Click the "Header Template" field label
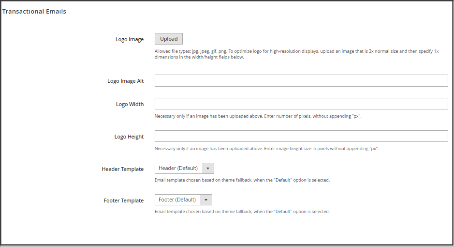This screenshot has height=247, width=454. point(122,170)
